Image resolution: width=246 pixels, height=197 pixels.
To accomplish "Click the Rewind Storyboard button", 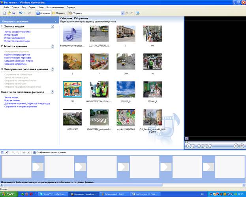I will pos(24,152).
